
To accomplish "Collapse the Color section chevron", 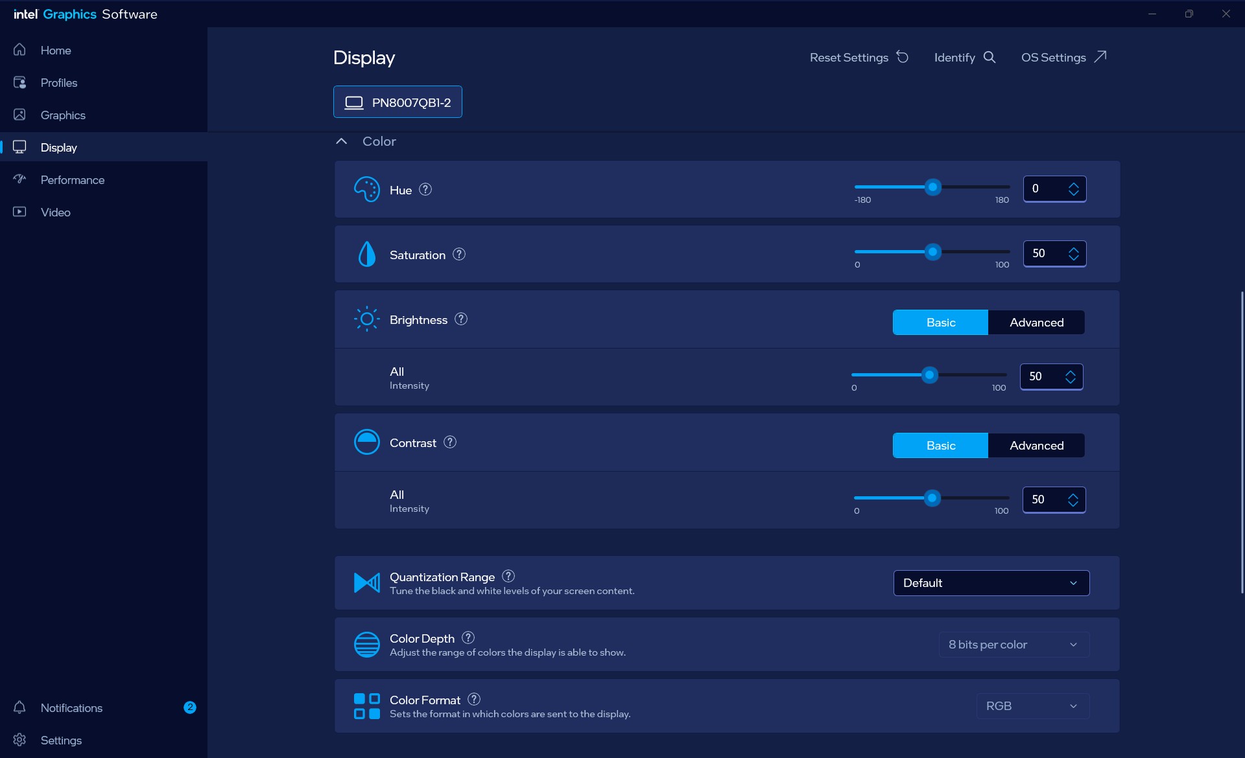I will pyautogui.click(x=342, y=141).
